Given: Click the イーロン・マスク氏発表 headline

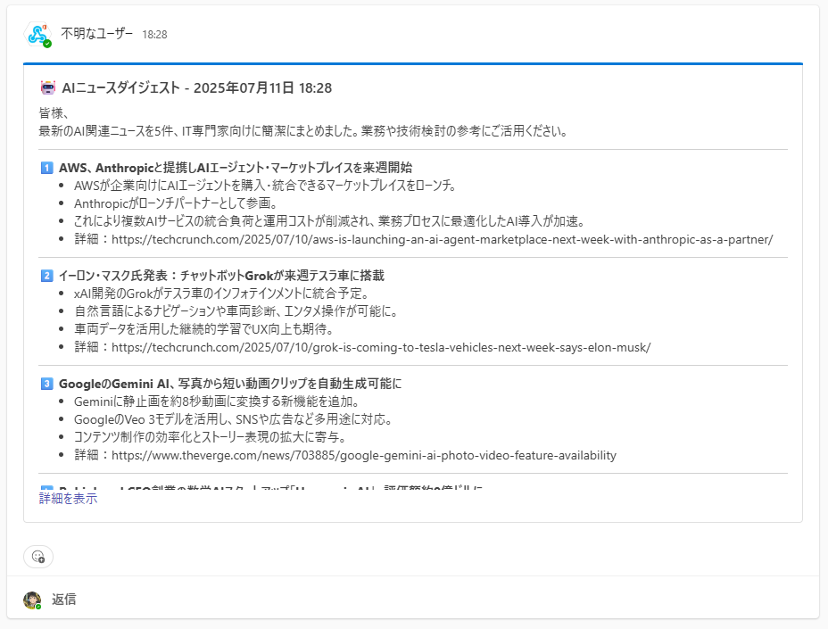Looking at the screenshot, I should point(221,276).
